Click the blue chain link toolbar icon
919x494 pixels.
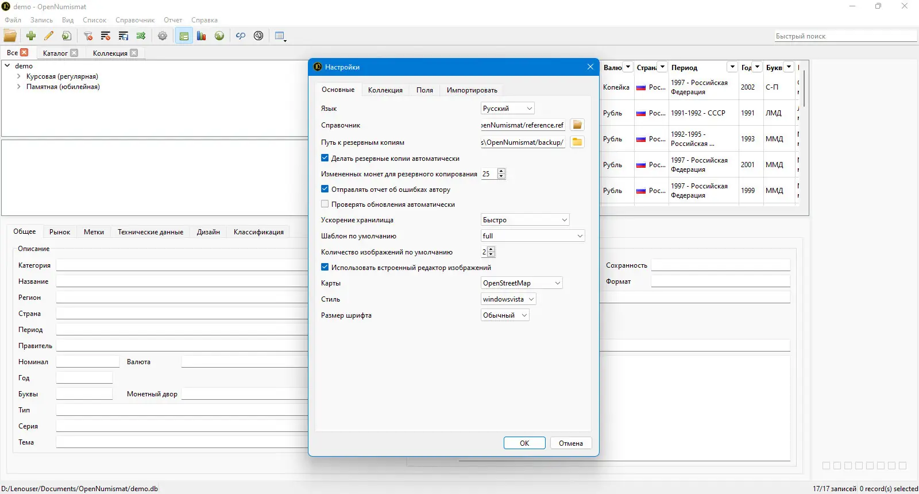point(241,36)
